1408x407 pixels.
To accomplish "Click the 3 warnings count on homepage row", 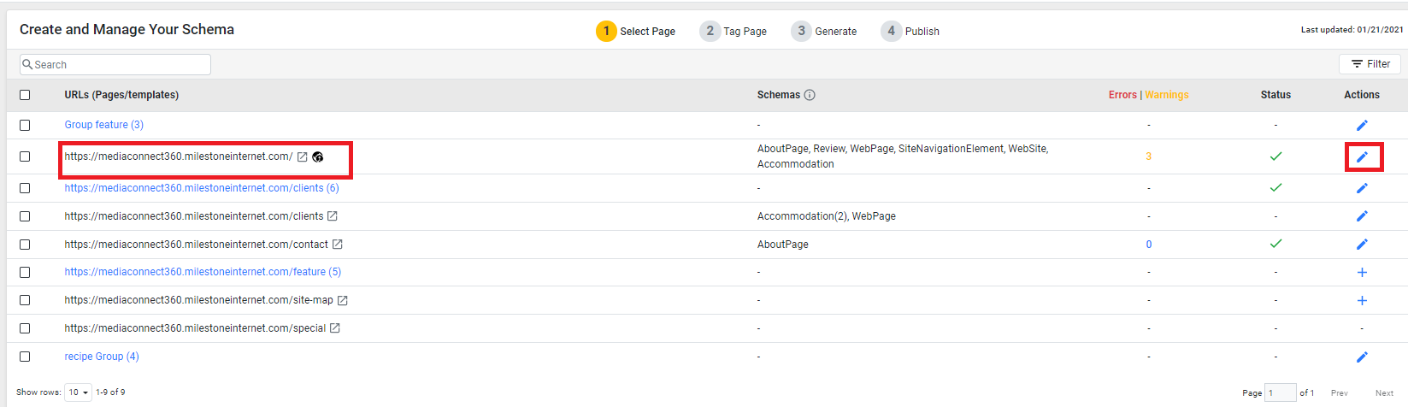I will coord(1148,156).
